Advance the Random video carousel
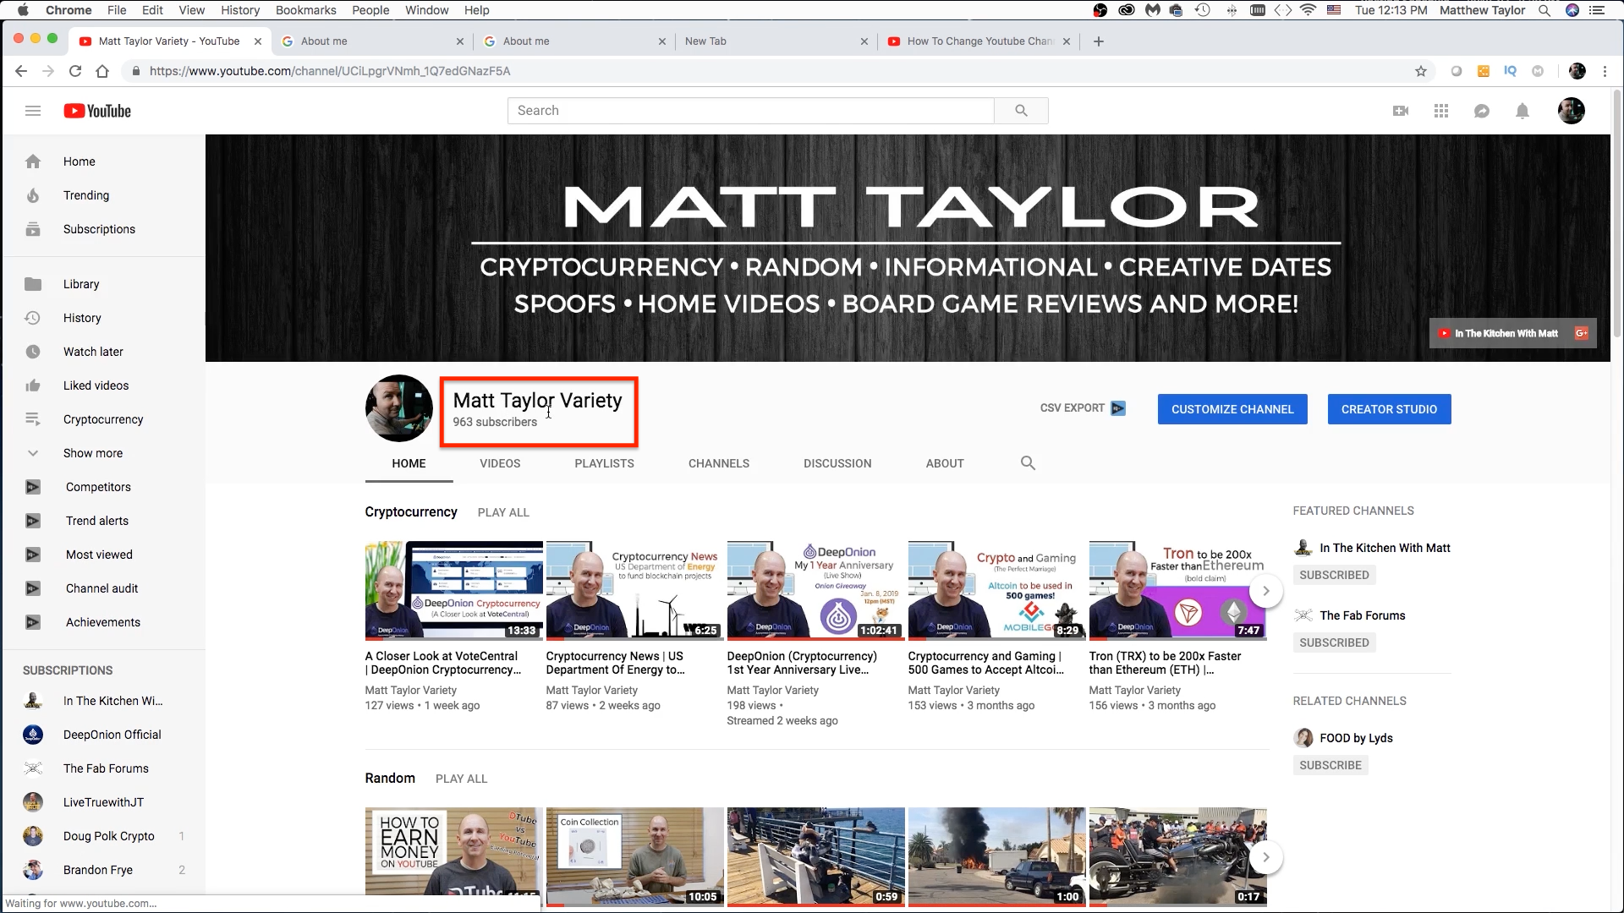This screenshot has width=1624, height=913. point(1266,856)
